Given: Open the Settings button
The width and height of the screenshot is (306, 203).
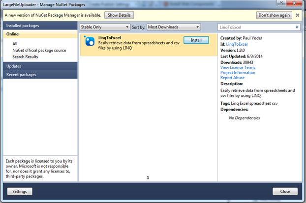Looking at the screenshot, I should 20,191.
